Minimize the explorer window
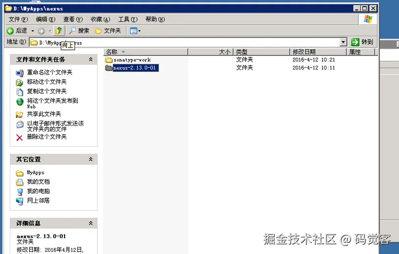The width and height of the screenshot is (399, 254). [357, 8]
